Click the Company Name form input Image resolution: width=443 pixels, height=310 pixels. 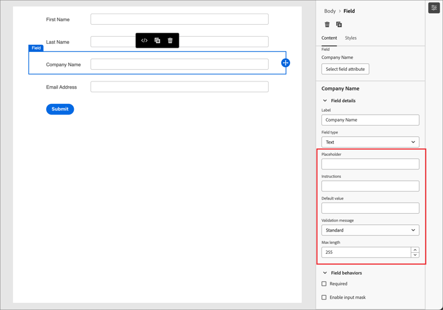tap(180, 64)
